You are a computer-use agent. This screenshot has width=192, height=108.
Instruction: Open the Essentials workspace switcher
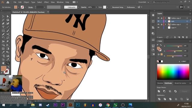pyautogui.click(x=144, y=2)
